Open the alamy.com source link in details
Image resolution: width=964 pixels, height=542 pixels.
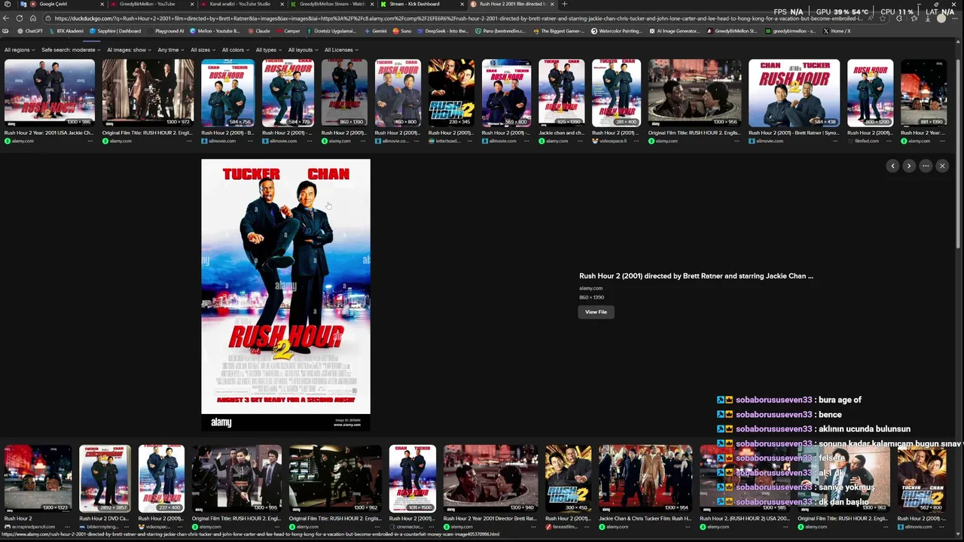(x=590, y=288)
